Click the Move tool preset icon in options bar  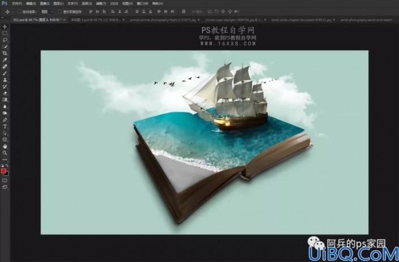pos(7,12)
